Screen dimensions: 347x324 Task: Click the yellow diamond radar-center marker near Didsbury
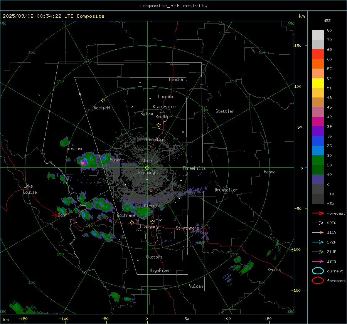(147, 168)
